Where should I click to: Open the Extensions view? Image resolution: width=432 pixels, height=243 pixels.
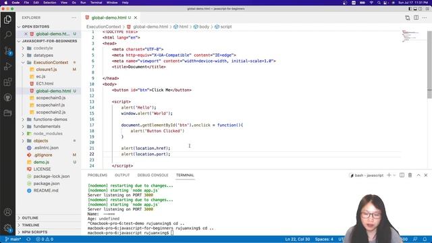point(7,82)
